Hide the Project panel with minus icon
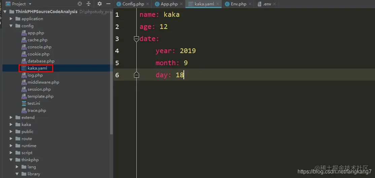This screenshot has height=178, width=375. (108, 4)
